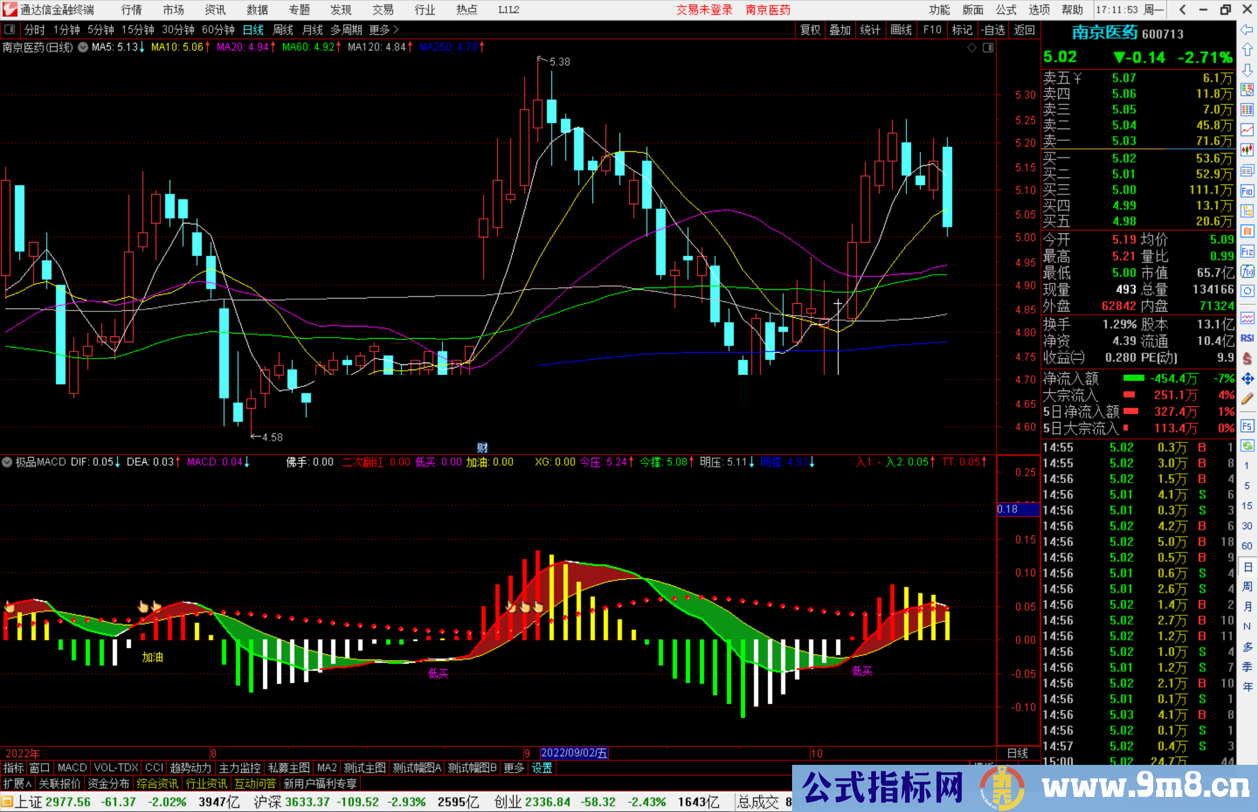This screenshot has height=812, width=1258.
Task: Open dropdown arrow beside 南京医药(日线)
Action: [x=83, y=47]
